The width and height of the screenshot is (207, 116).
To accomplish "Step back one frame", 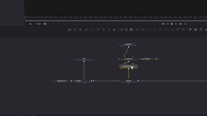I will point(168,24).
